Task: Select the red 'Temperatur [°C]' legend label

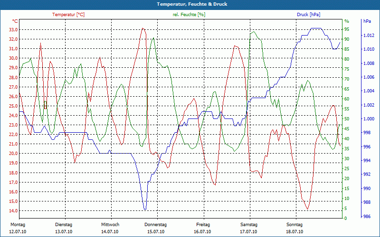Action: 68,15
